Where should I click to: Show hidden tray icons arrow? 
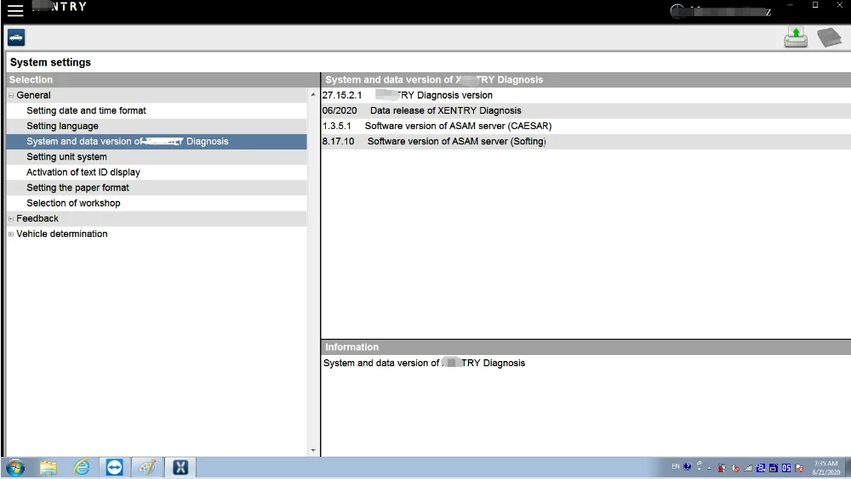tap(710, 468)
